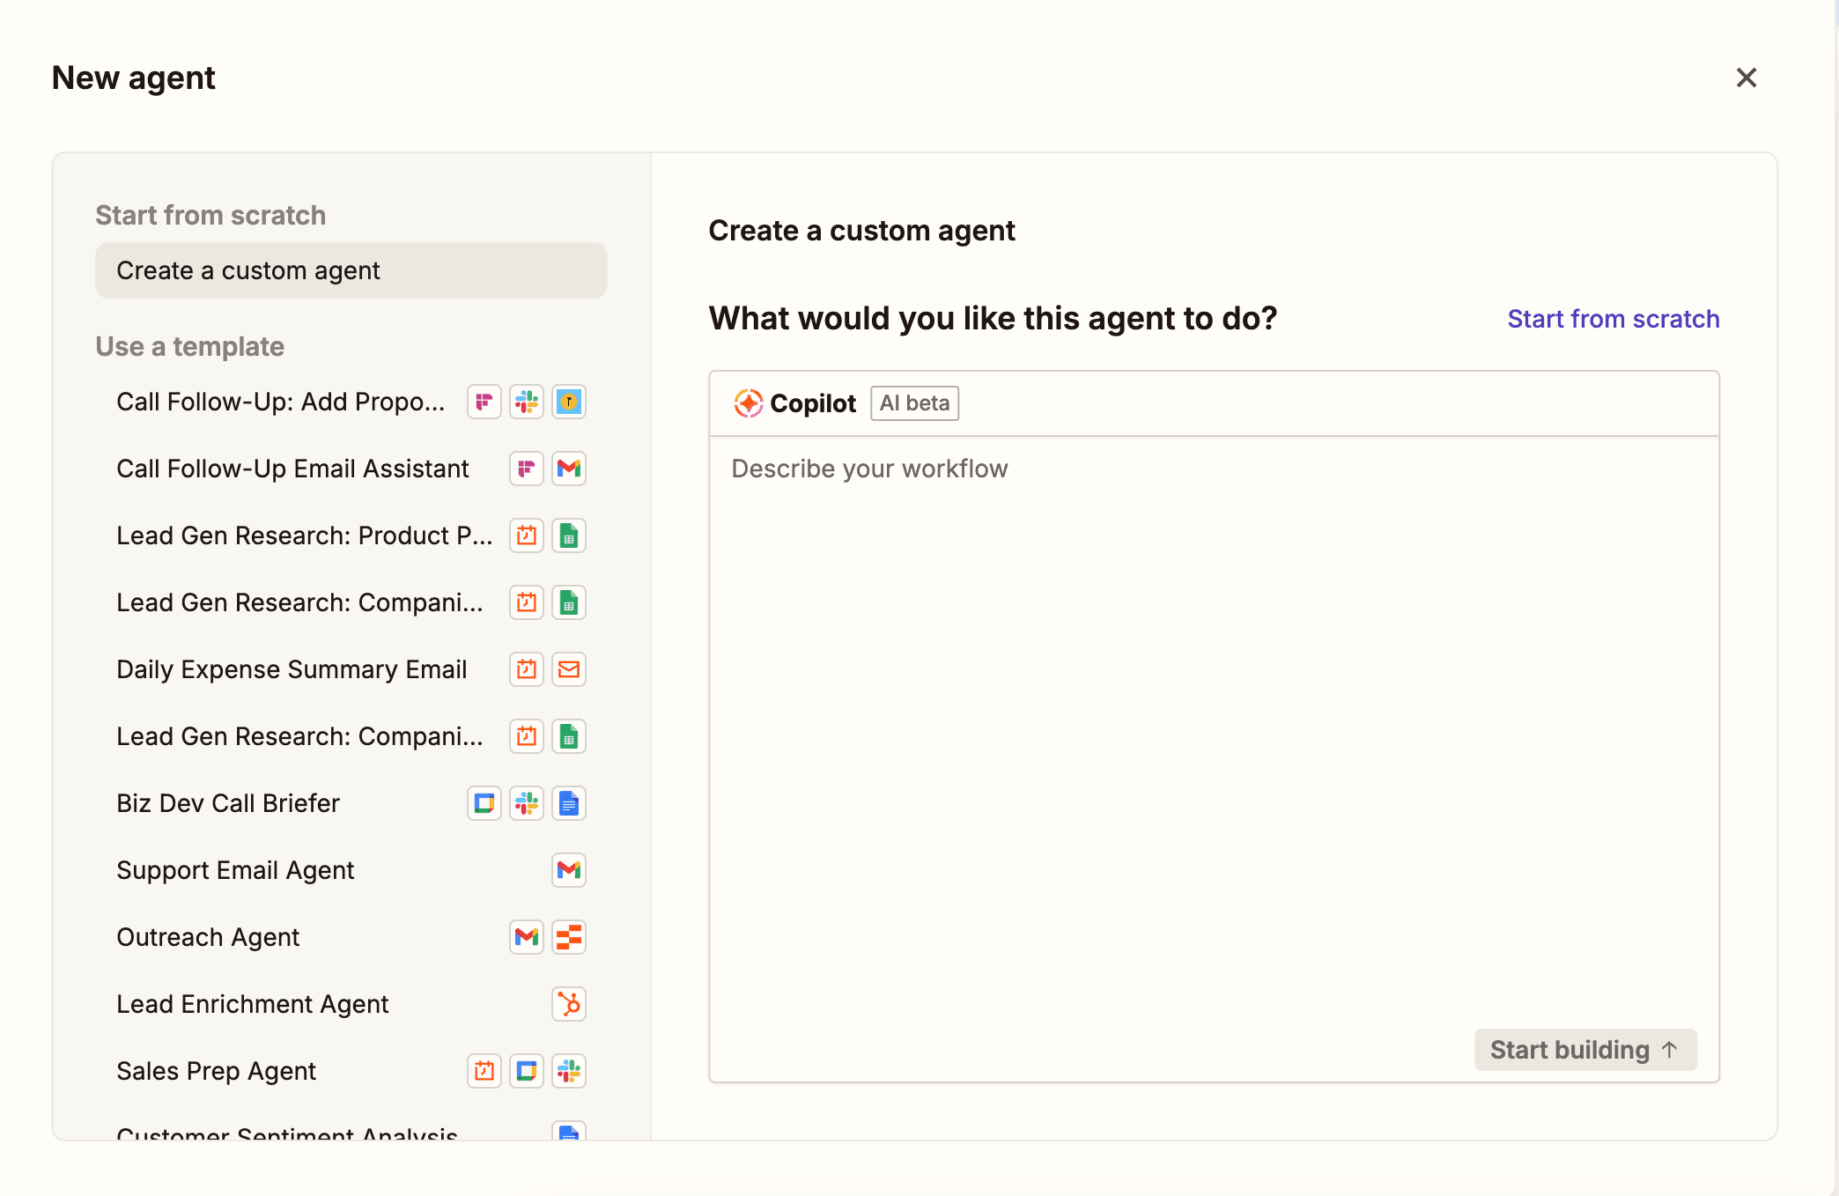Choose the Call Follow-Up Email Assistant template
1839x1196 pixels.
292,469
